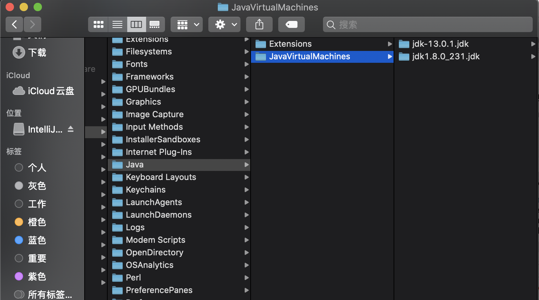The image size is (539, 300).
Task: Click disclosure arrow beside Fonts folder
Action: (x=247, y=64)
